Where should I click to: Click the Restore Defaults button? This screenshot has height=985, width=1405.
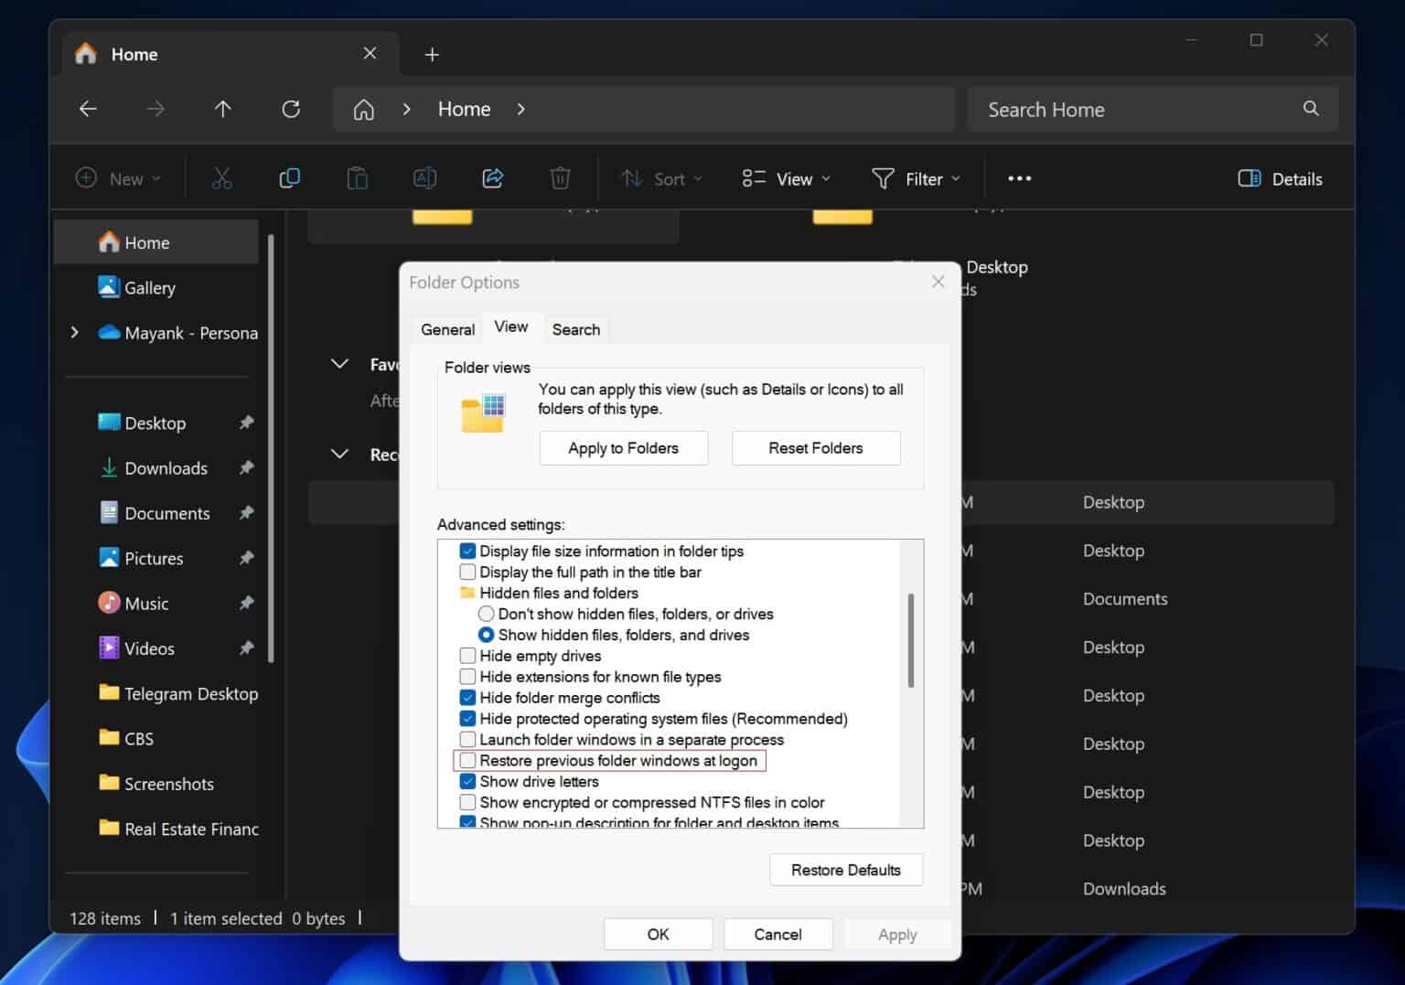[845, 869]
